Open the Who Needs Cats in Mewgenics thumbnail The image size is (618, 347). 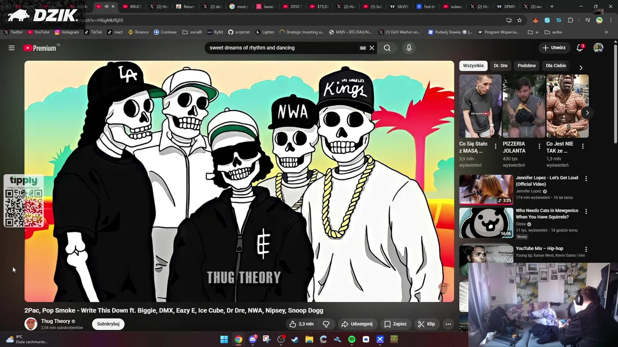click(486, 223)
